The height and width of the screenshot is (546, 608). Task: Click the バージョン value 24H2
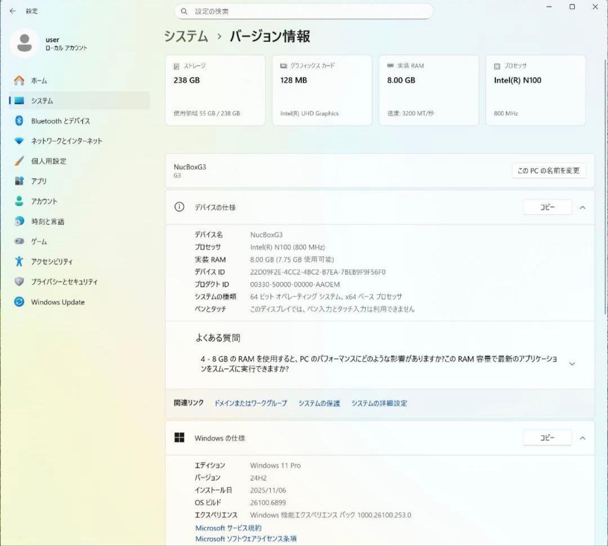(258, 478)
